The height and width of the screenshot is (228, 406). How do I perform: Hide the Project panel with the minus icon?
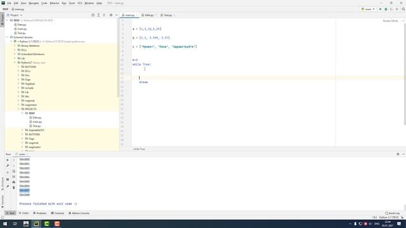(x=116, y=15)
